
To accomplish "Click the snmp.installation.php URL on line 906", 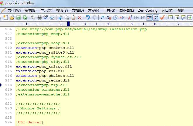I will coord(88,29).
